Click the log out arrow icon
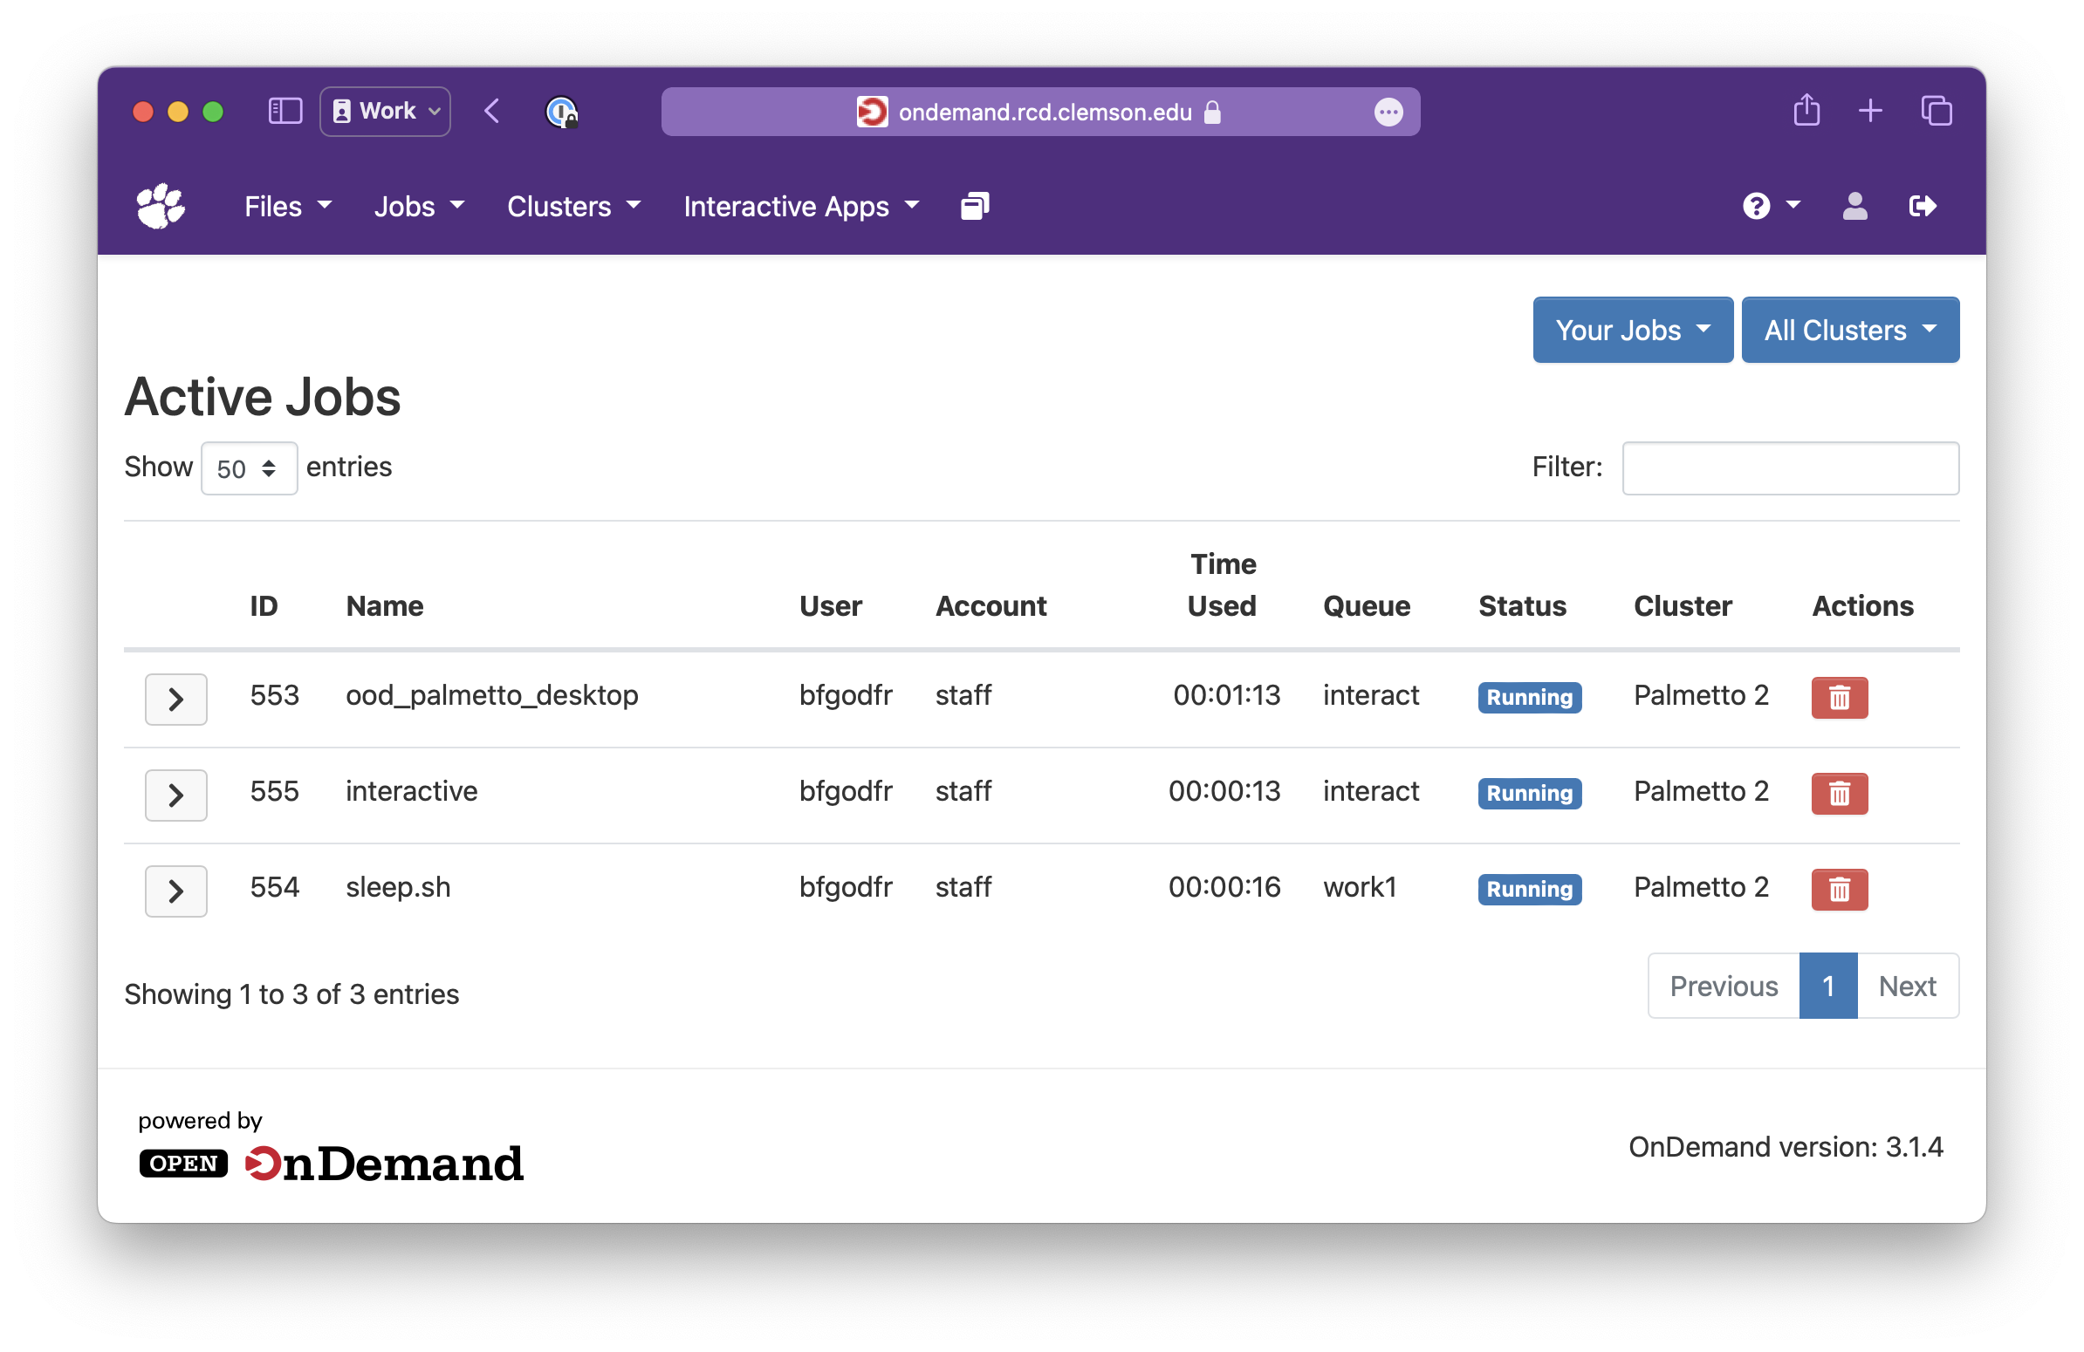Screen dimensions: 2084x1352 [x=1922, y=207]
